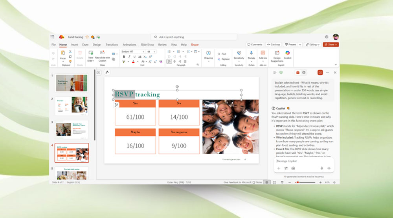Open the Editing mode dropdown

[312, 44]
